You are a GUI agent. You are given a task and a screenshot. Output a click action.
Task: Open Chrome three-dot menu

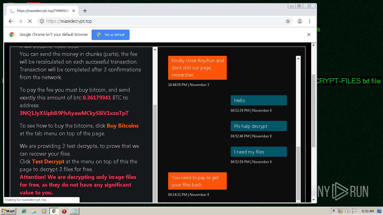click(309, 21)
